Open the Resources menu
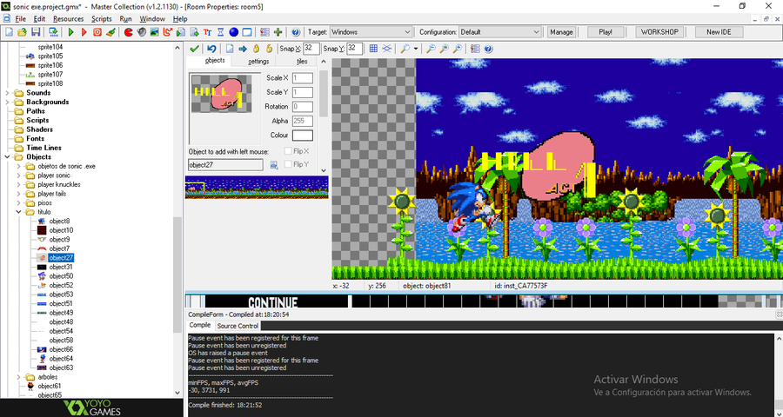 point(69,19)
